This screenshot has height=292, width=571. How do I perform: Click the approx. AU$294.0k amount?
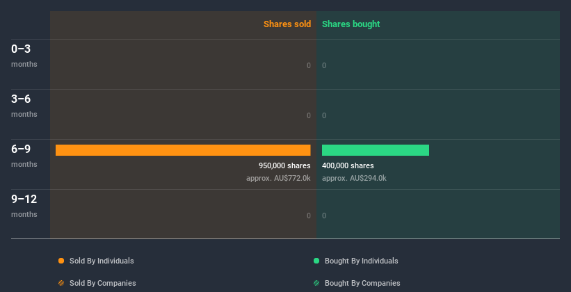click(x=354, y=178)
